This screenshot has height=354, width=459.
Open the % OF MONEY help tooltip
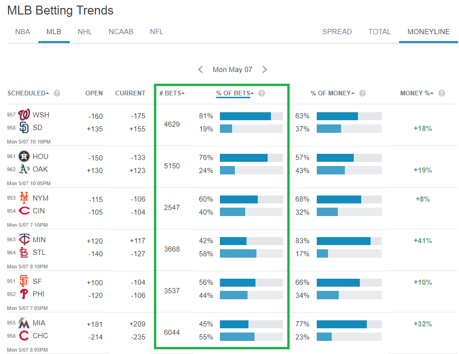click(362, 93)
